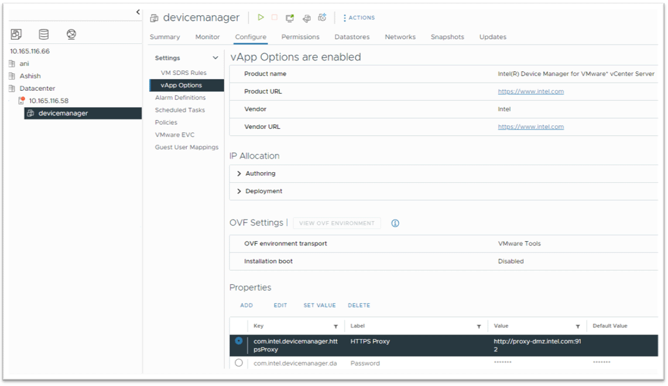Expand the Authoring section
Image resolution: width=668 pixels, height=386 pixels.
(x=239, y=174)
